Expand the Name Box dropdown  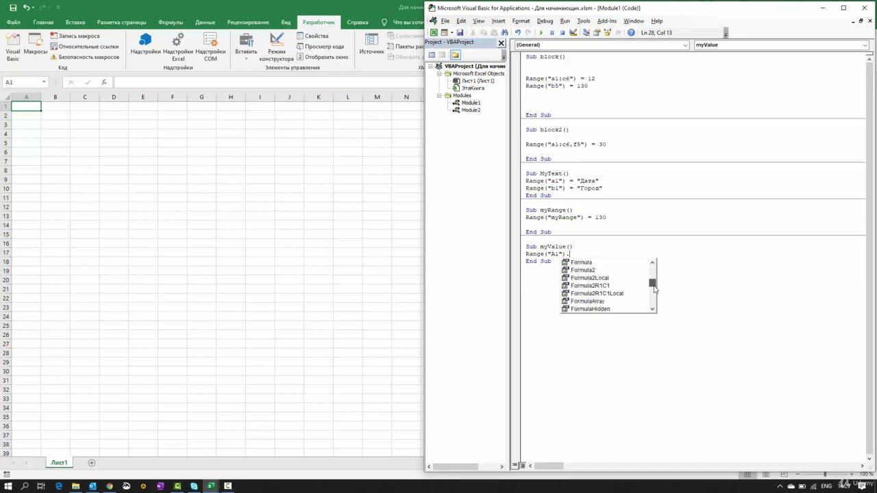[44, 82]
